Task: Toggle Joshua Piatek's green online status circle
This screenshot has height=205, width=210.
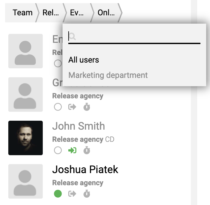Action: click(x=58, y=194)
